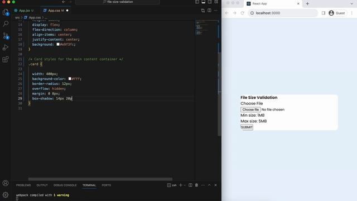Open a new browser tab

[307, 4]
